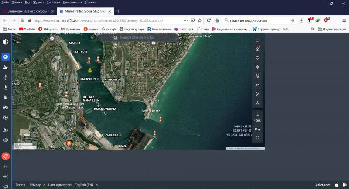
Task: Click the map layers icon on map toolbar
Action: 257,67
